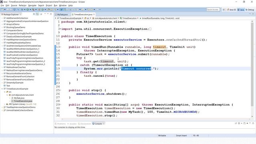Select the Java perspective button

coord(241,10)
